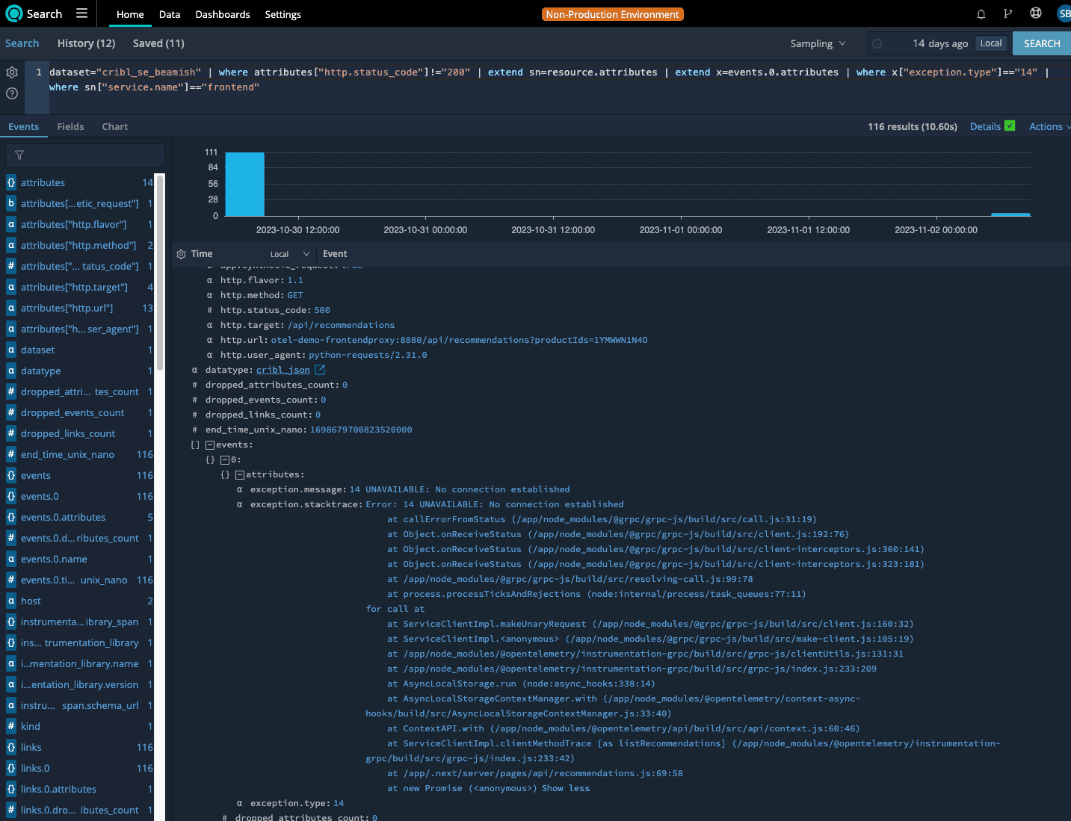This screenshot has height=821, width=1071.
Task: Collapse the events 0 attributes object
Action: pyautogui.click(x=240, y=475)
